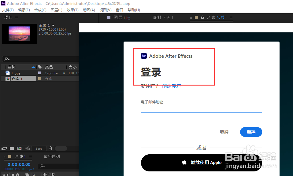The height and width of the screenshot is (176, 293).
Task: Click the Interpret Footage icon
Action: (4, 148)
